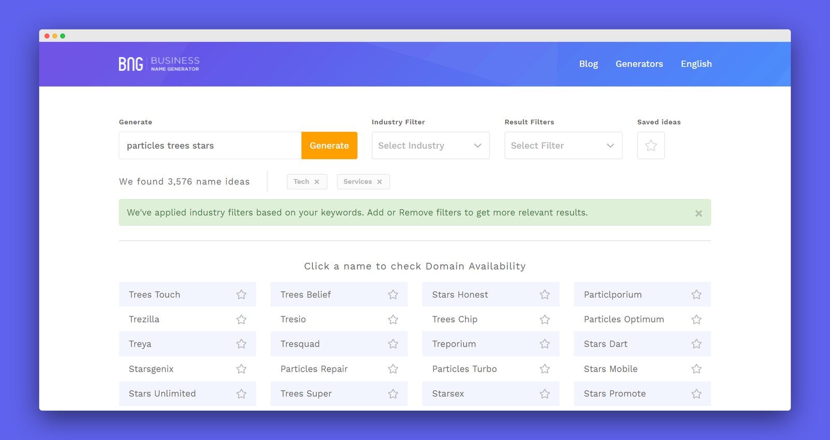Check domain for Stars Honest
Image resolution: width=830 pixels, height=440 pixels.
460,294
